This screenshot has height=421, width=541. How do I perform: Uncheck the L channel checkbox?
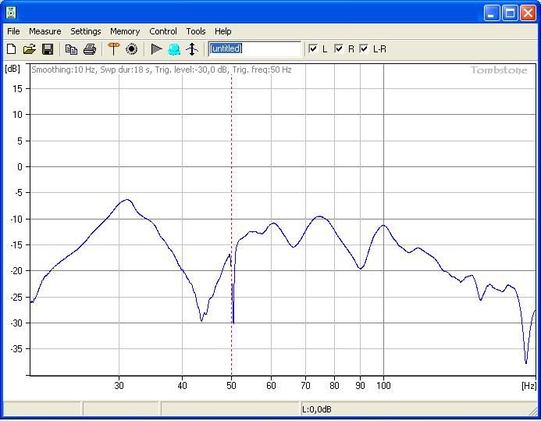314,49
